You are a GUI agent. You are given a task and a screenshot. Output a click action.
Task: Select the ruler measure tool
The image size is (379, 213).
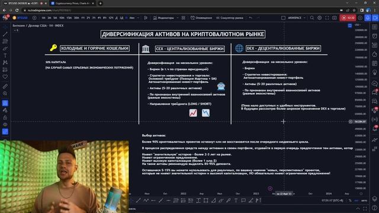(x=5, y=86)
